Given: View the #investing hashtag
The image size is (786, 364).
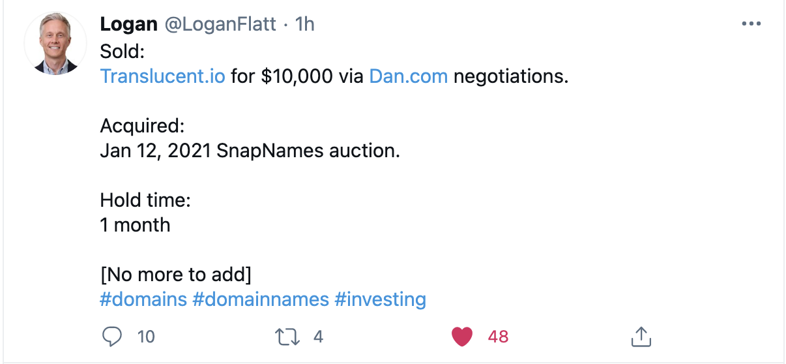Looking at the screenshot, I should coord(380,299).
